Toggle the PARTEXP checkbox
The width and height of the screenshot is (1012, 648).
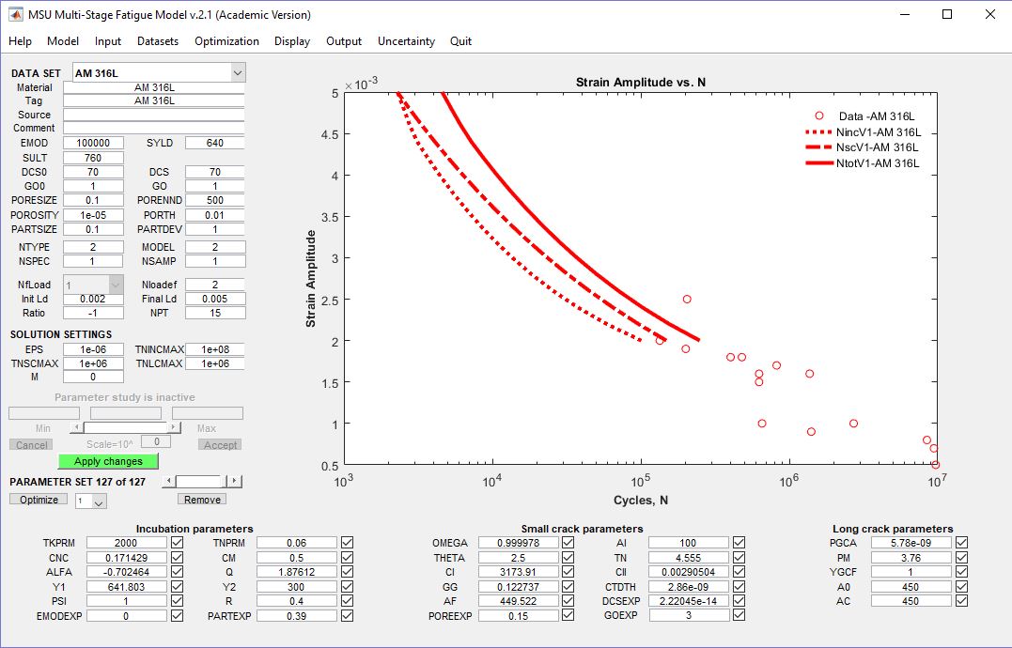[x=348, y=615]
